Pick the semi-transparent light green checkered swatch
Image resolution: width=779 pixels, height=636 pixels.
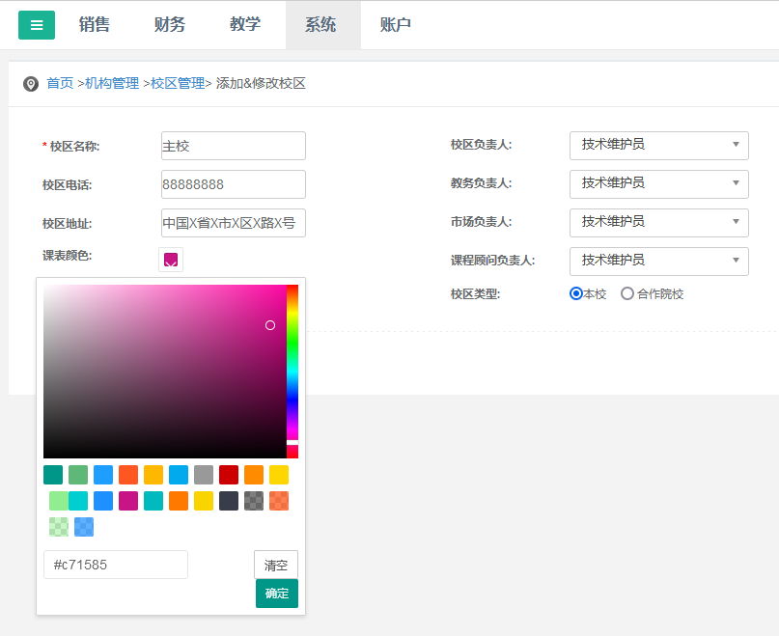(x=59, y=527)
